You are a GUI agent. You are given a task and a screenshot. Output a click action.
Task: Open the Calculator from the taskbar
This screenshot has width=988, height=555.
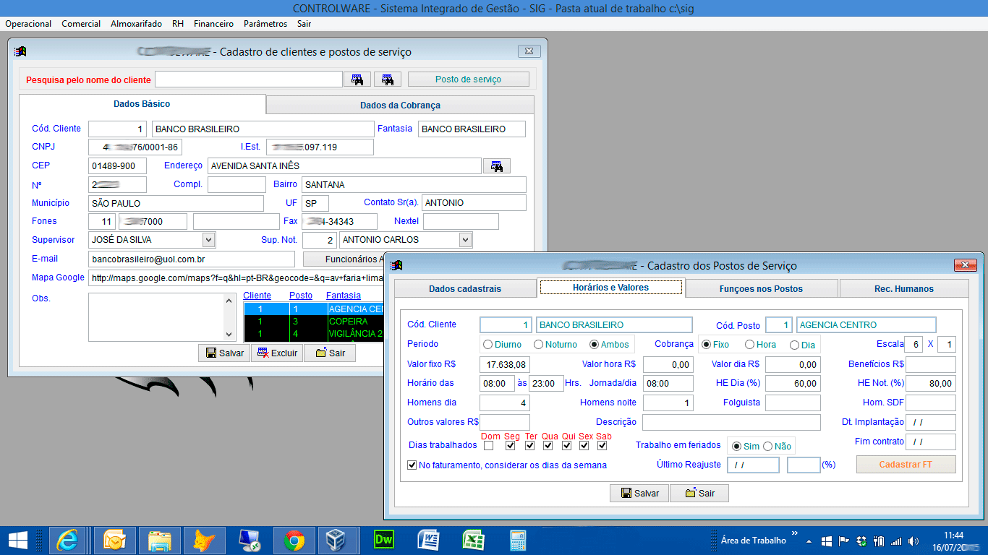(518, 540)
